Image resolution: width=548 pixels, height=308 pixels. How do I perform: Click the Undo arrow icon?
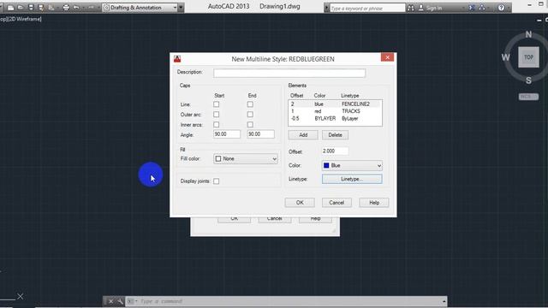[76, 8]
